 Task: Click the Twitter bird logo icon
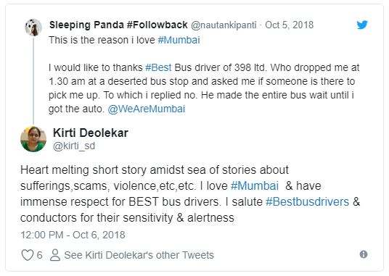tap(362, 25)
